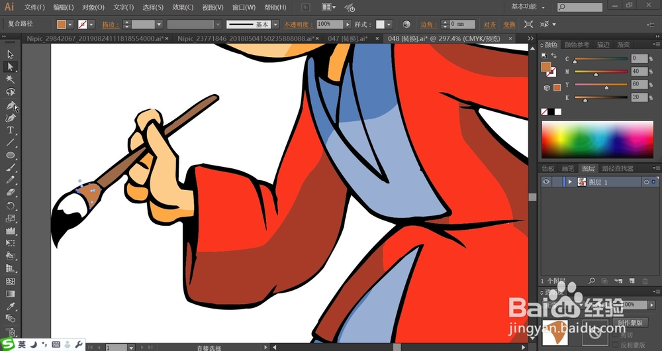Click the M magenta slider track in Color panel

[601, 72]
